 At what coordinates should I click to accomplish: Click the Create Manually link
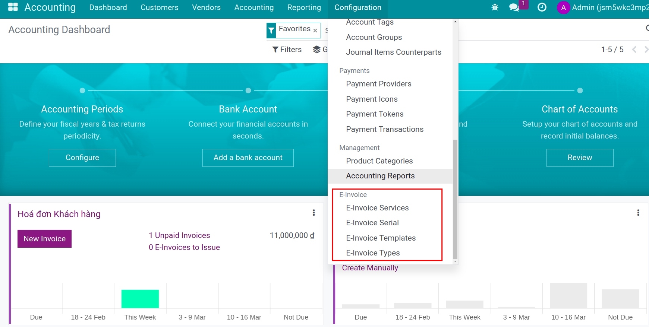(x=370, y=268)
